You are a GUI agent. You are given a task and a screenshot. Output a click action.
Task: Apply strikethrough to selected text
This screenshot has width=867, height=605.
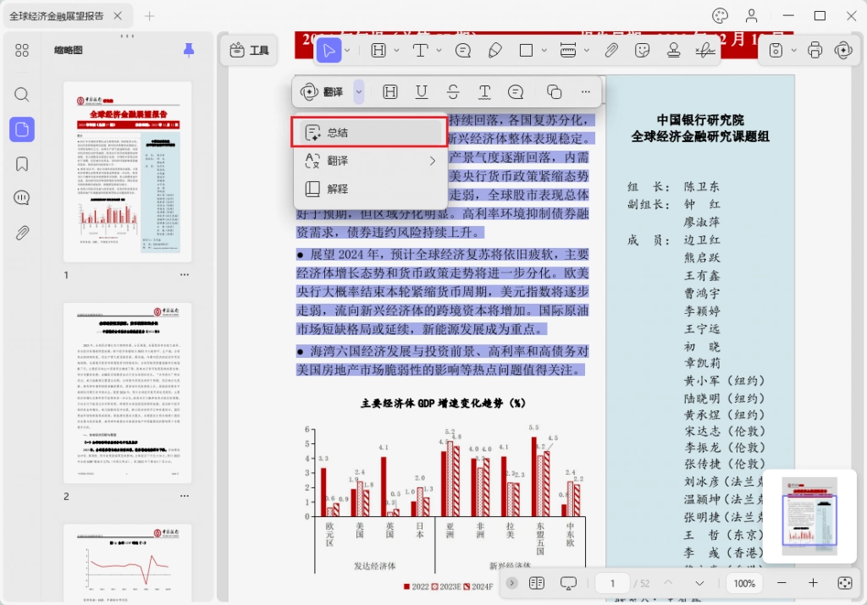(x=453, y=91)
